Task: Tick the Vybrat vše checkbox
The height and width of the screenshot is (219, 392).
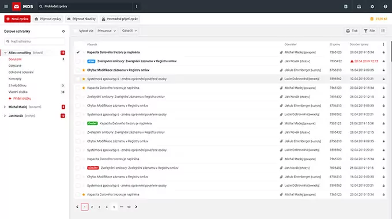Action: pyautogui.click(x=76, y=31)
